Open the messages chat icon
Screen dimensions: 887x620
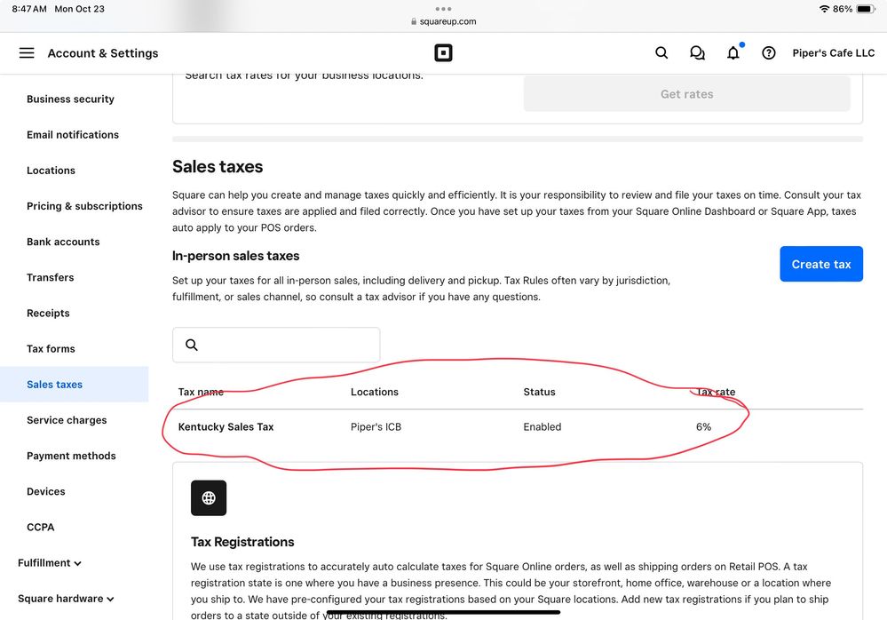(697, 53)
